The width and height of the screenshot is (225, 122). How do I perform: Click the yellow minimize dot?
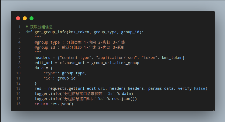click(x=25, y=18)
